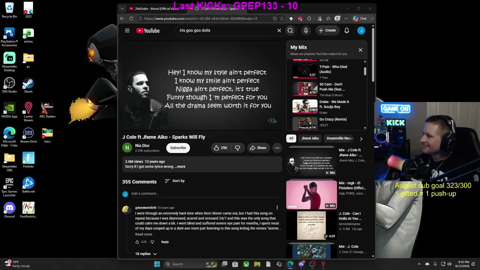Open the browser tab search dropdown
The image size is (480, 270).
point(122,8)
